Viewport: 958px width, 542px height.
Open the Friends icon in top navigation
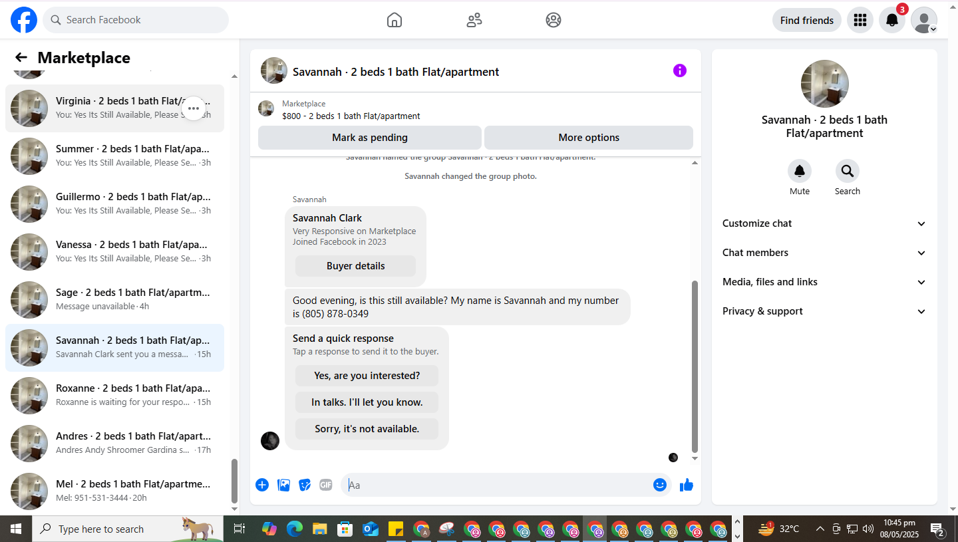point(474,20)
